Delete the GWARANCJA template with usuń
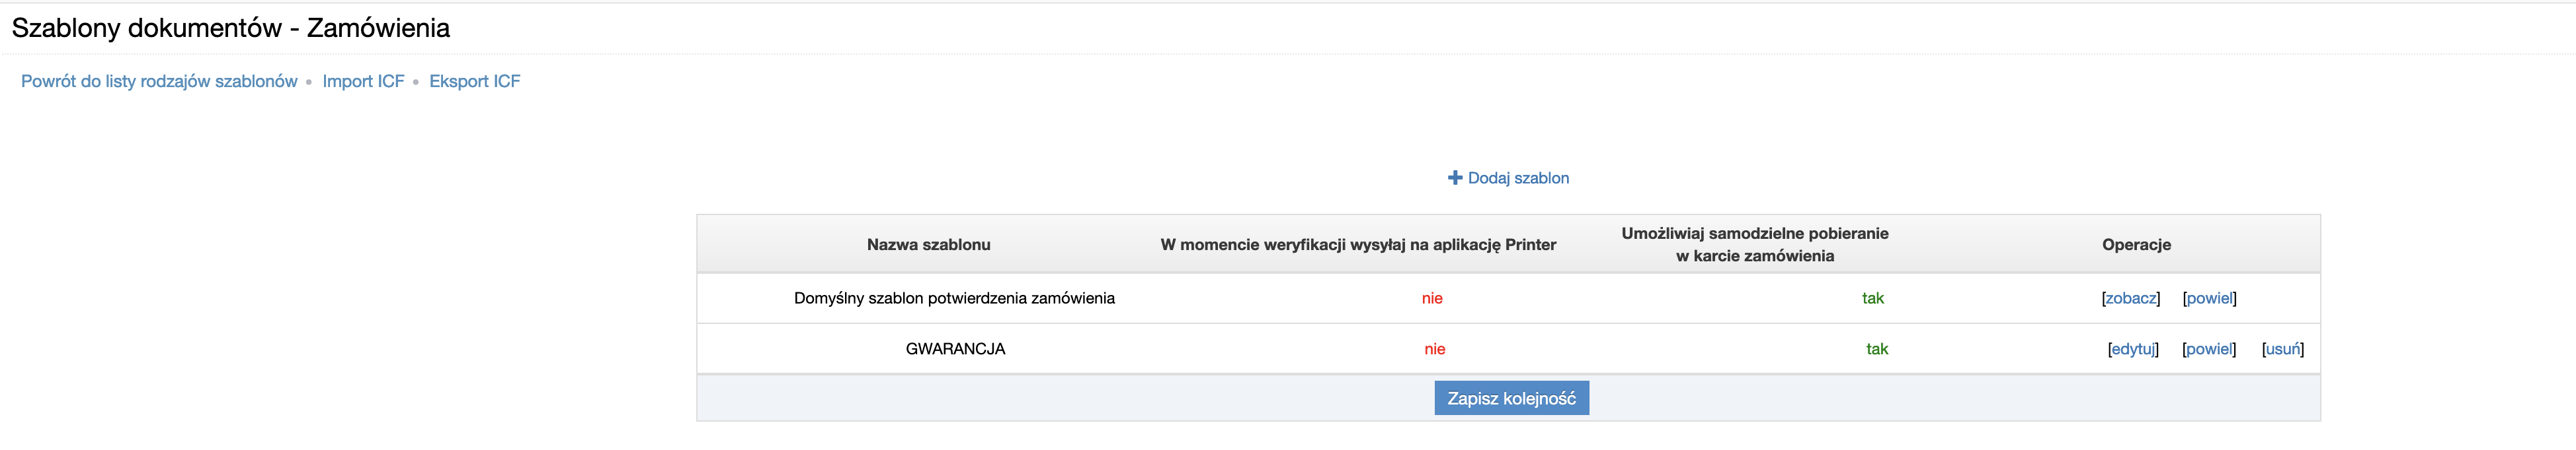 [x=2283, y=349]
